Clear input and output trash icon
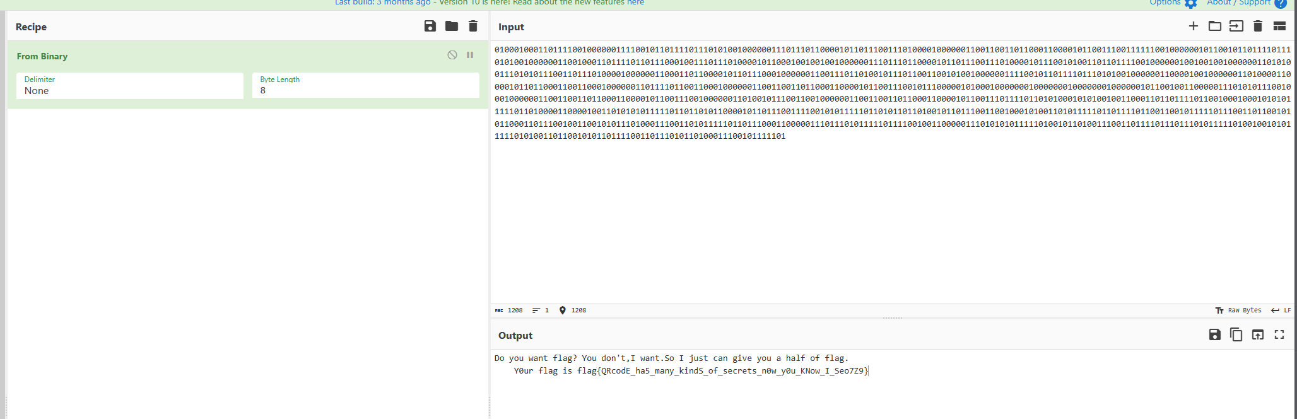 (x=1257, y=27)
